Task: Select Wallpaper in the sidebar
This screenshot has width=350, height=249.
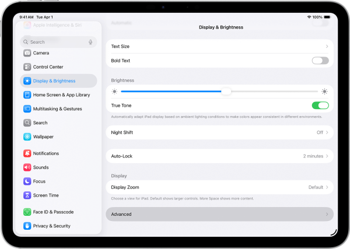Action: pos(58,136)
